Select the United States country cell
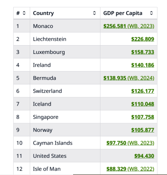 [x=65, y=156]
